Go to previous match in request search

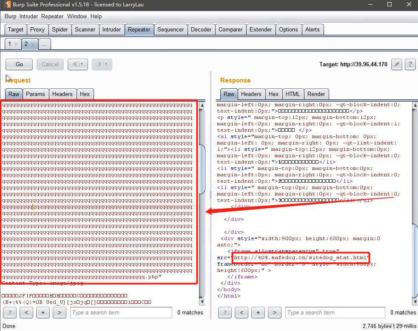(x=26, y=312)
